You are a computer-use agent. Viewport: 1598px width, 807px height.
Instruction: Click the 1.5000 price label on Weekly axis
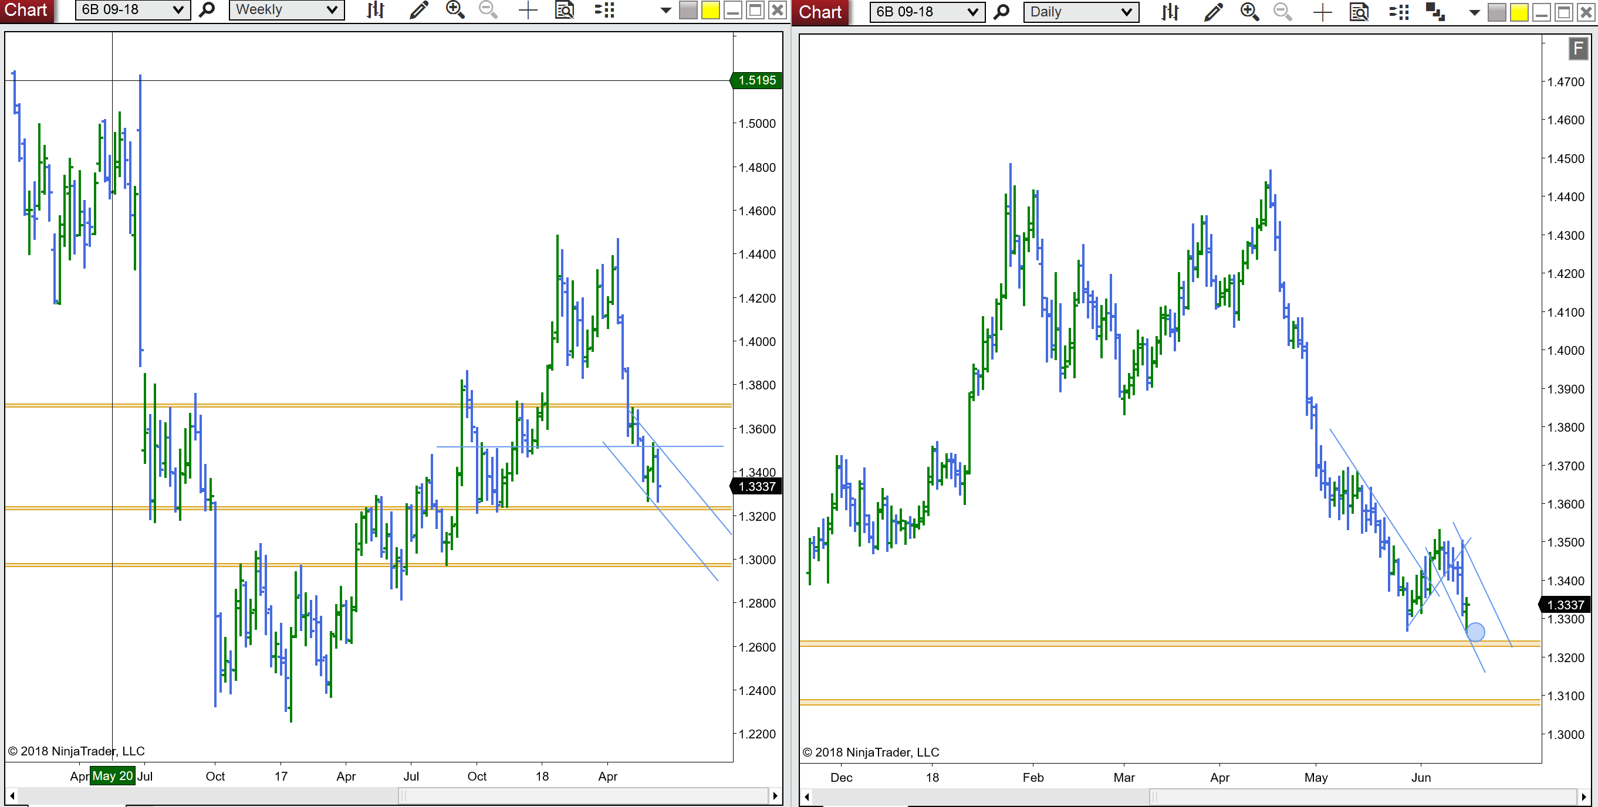point(757,123)
